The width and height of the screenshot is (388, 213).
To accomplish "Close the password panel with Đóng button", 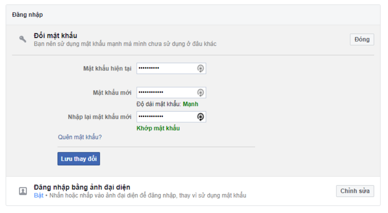I will pos(362,39).
